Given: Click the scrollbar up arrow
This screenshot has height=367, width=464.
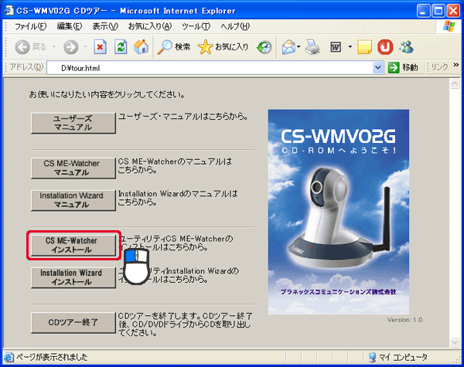Looking at the screenshot, I should (x=454, y=83).
